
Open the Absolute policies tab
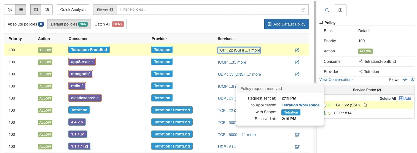coord(26,24)
